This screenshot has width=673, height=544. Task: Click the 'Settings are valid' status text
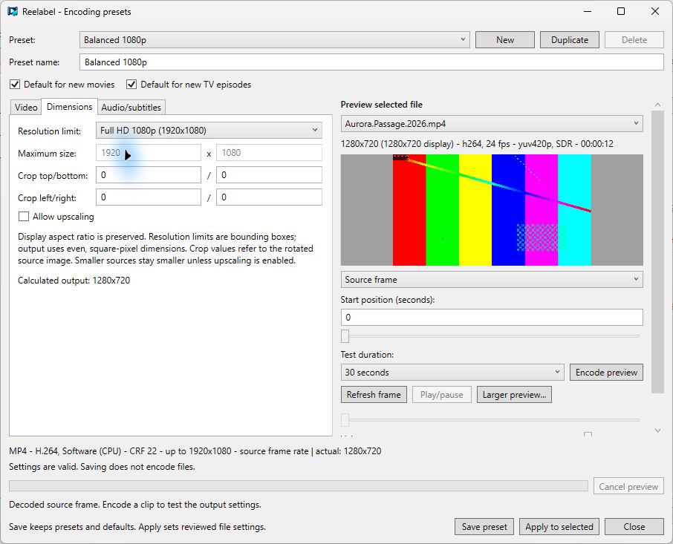(103, 466)
